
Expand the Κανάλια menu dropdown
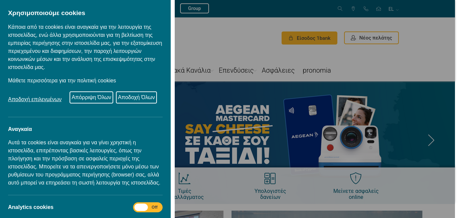point(212,71)
